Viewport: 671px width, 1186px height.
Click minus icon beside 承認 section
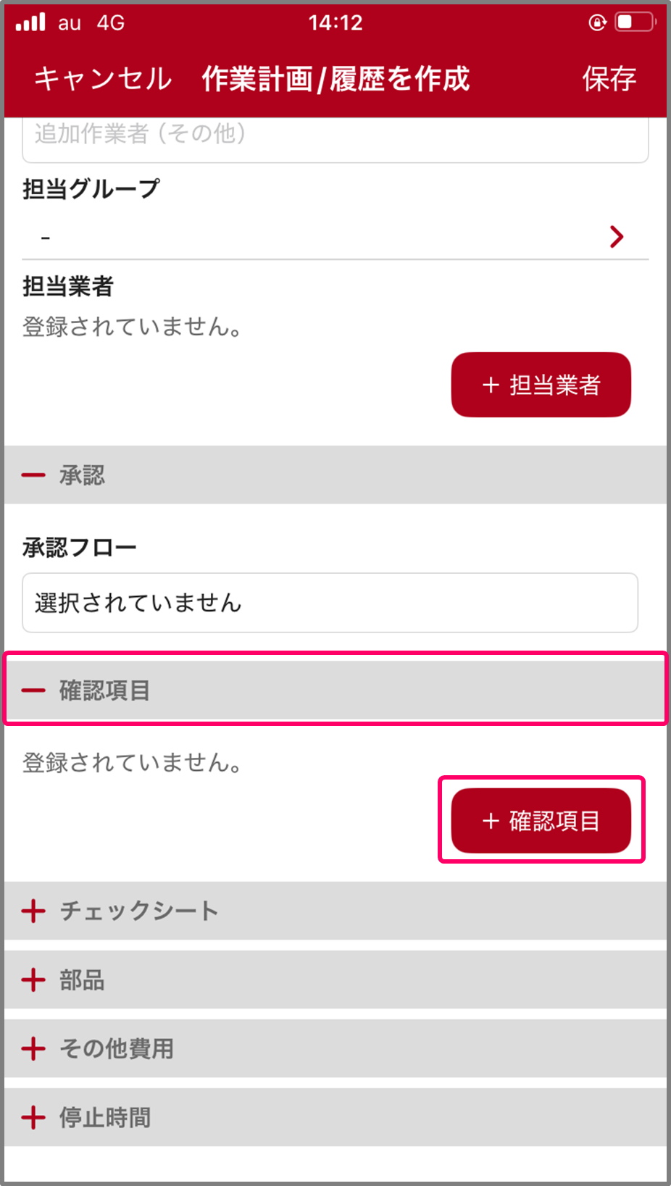[33, 475]
